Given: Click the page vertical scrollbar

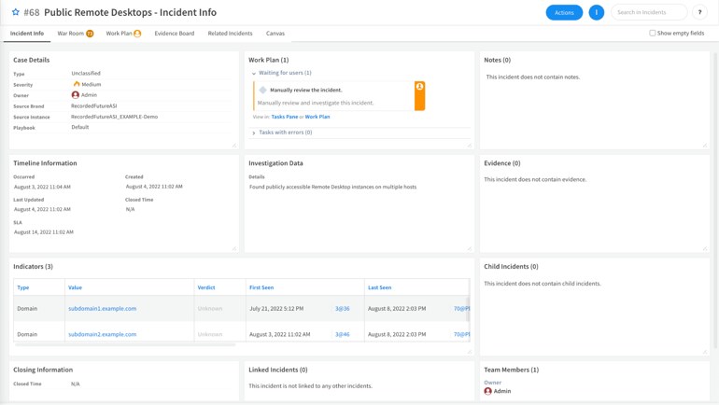Looking at the screenshot, I should point(715,200).
